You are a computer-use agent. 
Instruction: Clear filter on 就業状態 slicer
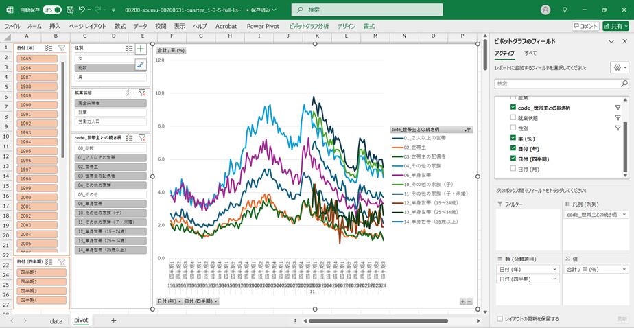point(141,92)
